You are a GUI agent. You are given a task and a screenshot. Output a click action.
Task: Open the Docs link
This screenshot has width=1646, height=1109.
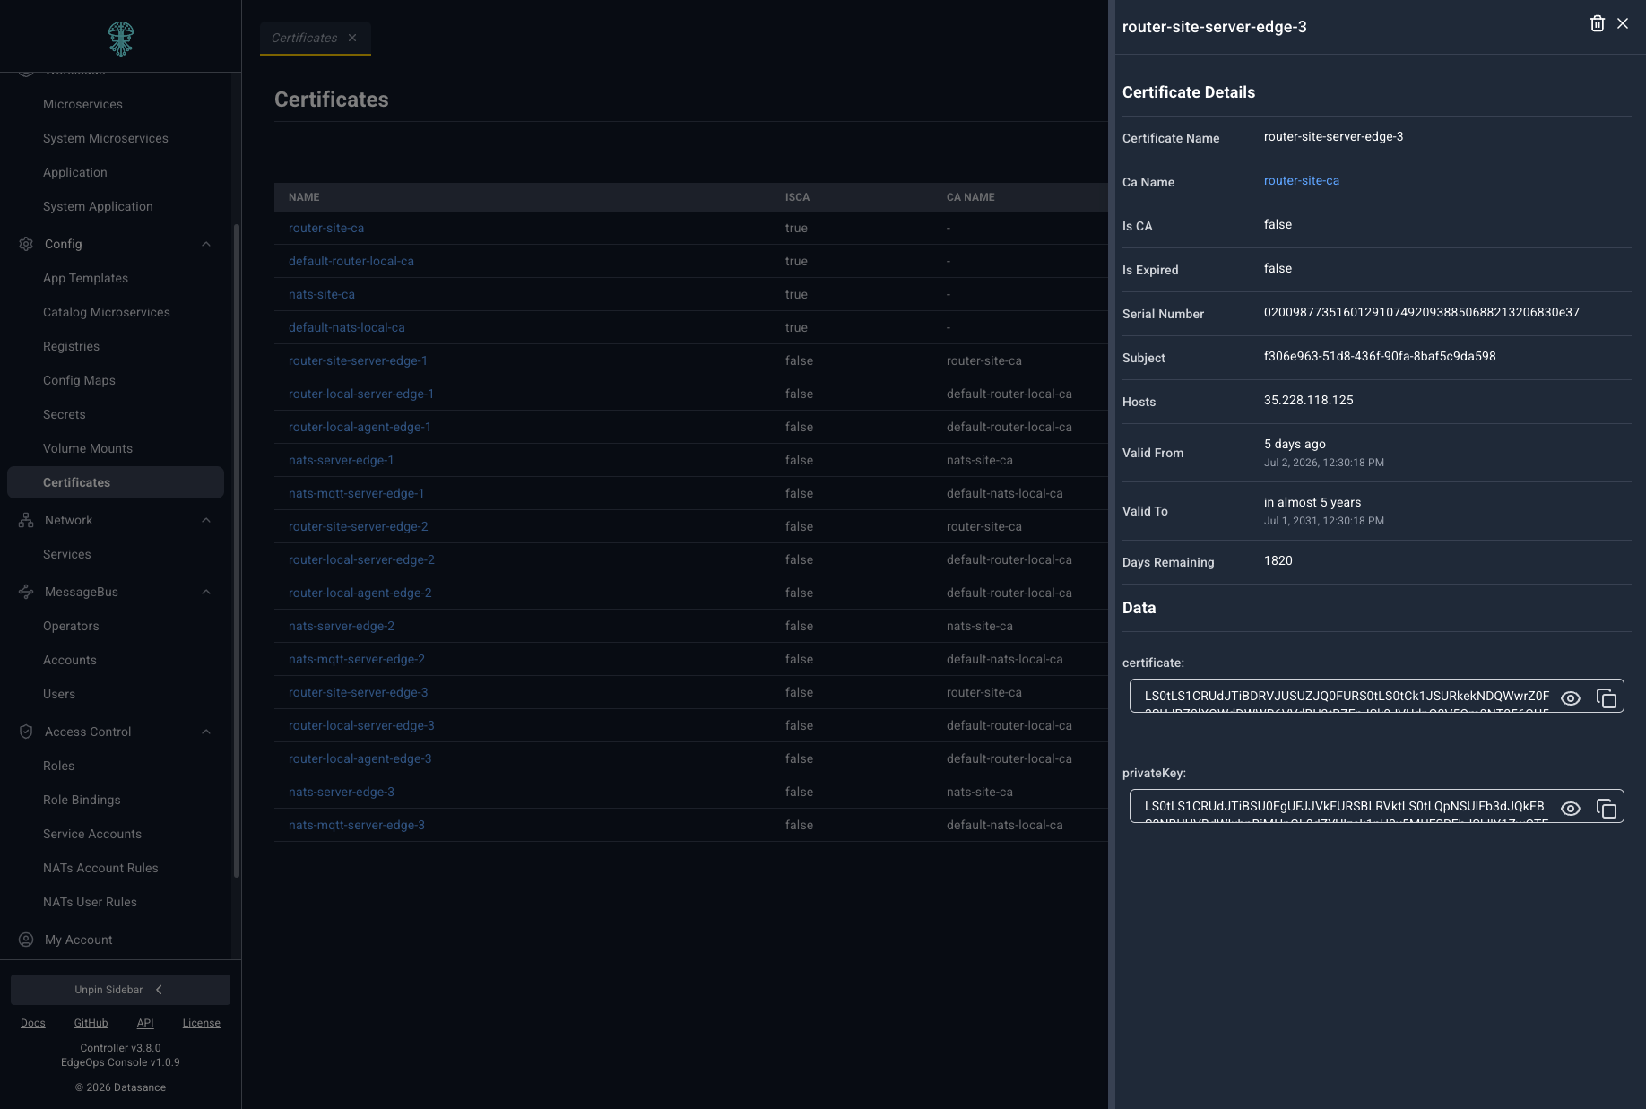(33, 1023)
